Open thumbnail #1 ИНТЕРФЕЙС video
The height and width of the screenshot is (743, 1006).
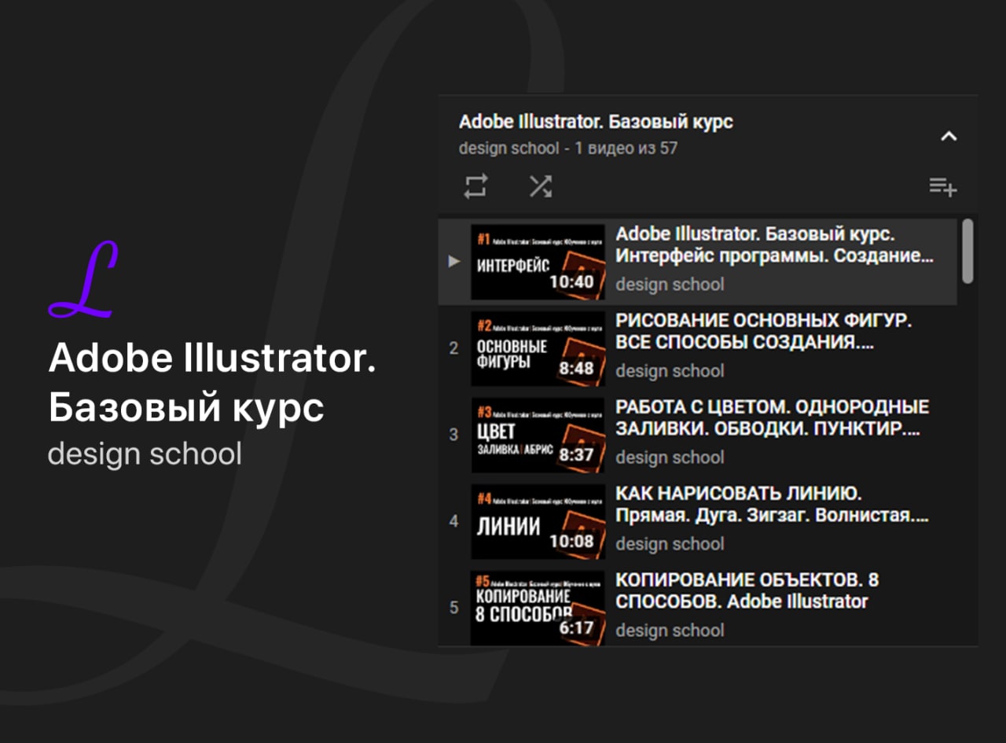pos(538,262)
